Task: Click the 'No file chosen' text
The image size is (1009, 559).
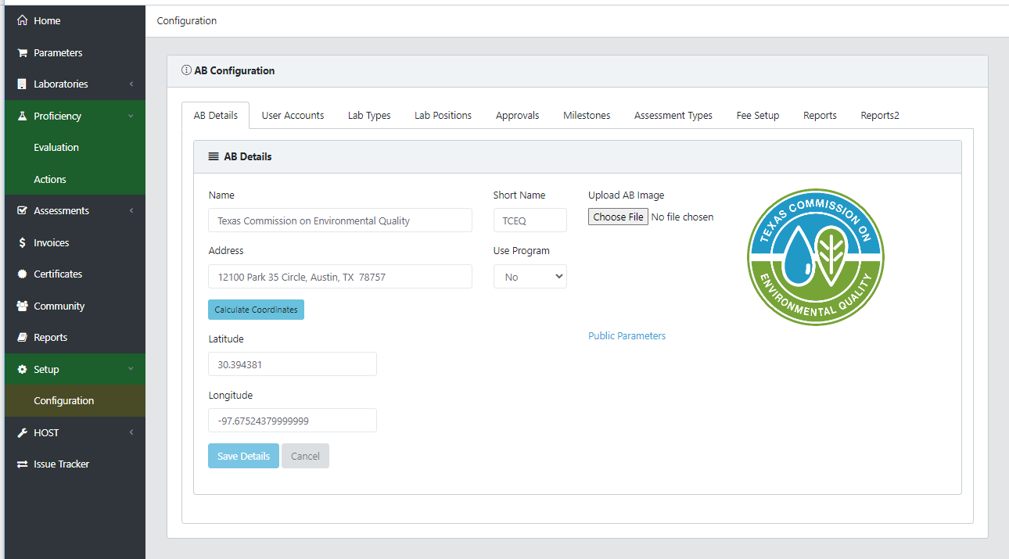Action: (682, 217)
